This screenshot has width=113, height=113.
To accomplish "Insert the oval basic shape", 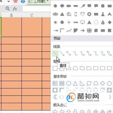I will coord(69,83).
